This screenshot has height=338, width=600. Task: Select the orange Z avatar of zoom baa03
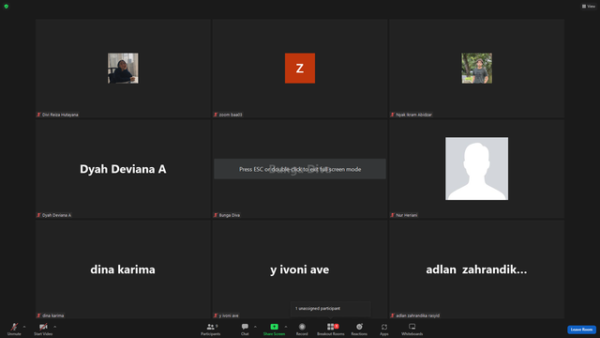point(300,69)
